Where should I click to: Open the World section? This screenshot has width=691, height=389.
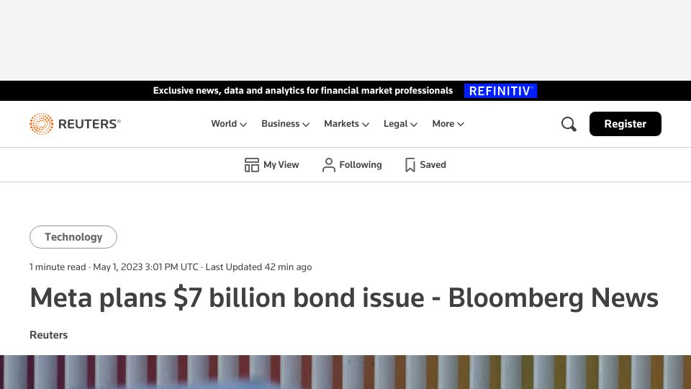coord(224,124)
